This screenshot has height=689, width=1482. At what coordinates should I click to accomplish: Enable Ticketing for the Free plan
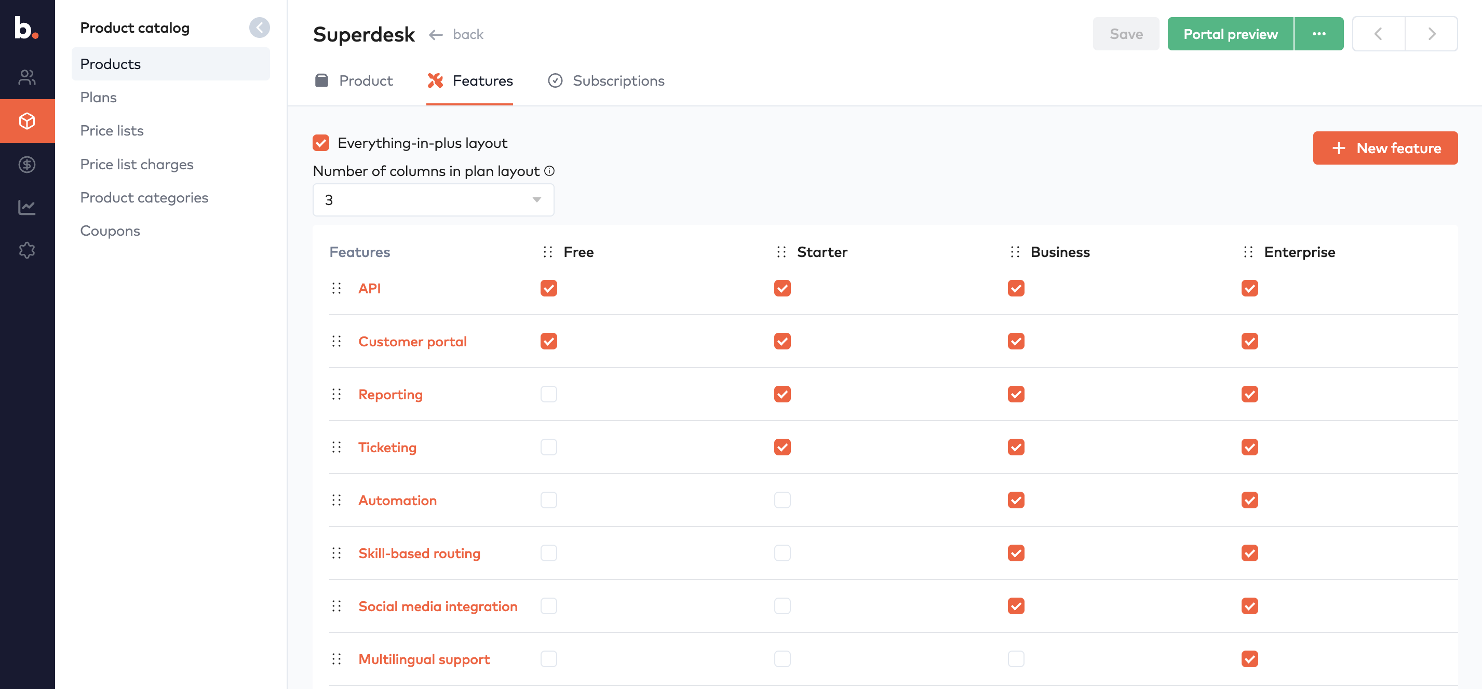pyautogui.click(x=549, y=447)
